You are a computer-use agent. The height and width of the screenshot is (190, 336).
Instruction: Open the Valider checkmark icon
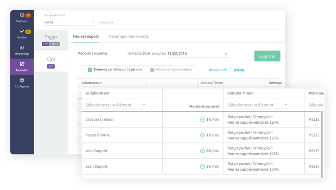pos(22,31)
